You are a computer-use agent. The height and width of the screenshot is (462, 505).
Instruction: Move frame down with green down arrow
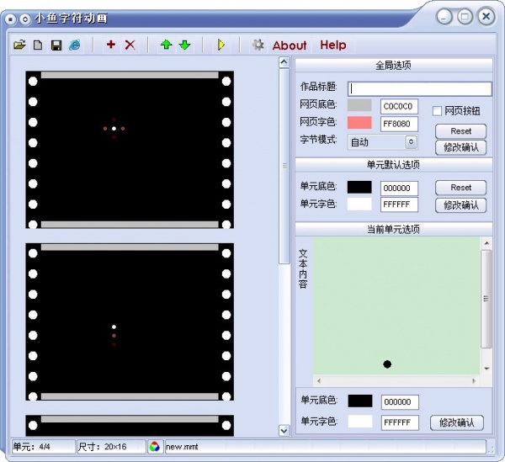(184, 45)
